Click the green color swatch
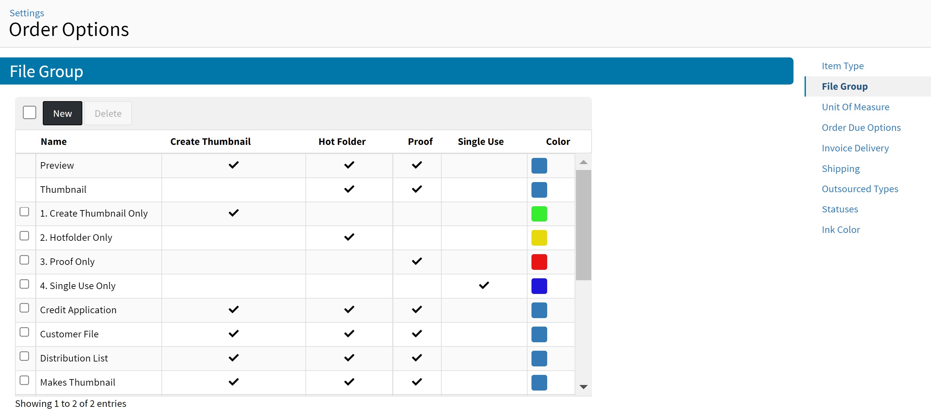This screenshot has width=931, height=415. [x=538, y=214]
